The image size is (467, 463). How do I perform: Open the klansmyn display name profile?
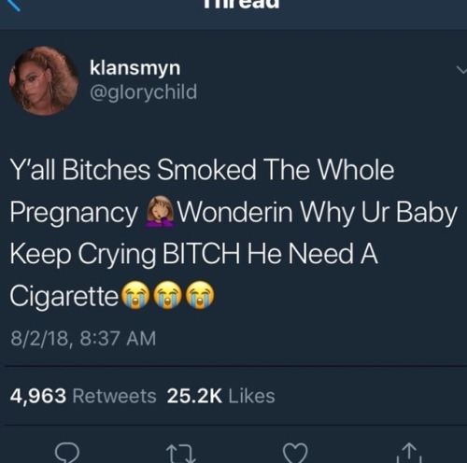click(135, 68)
